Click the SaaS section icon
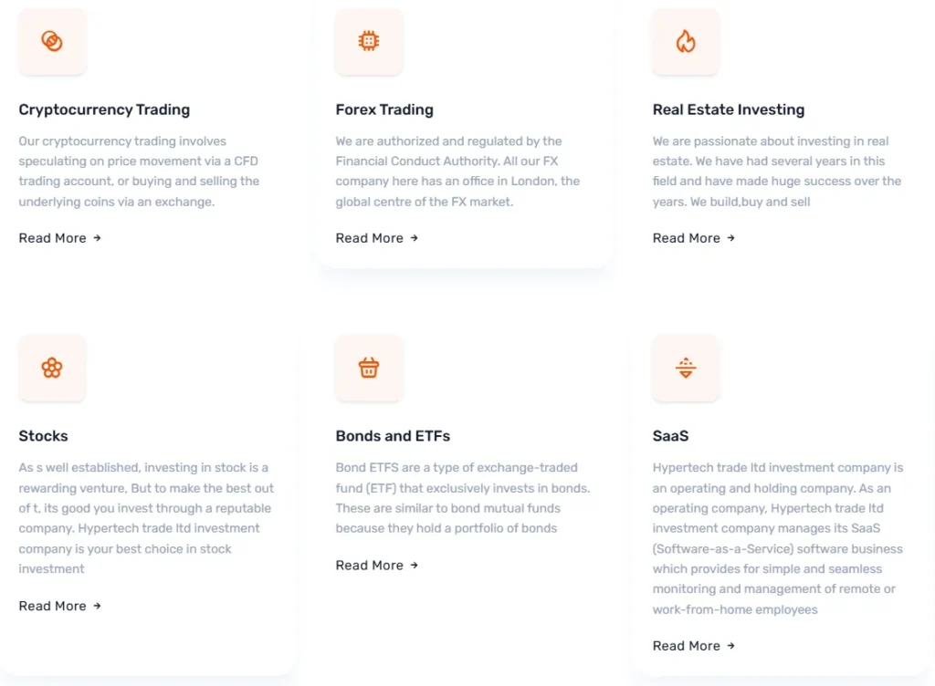This screenshot has width=935, height=686. tap(686, 368)
